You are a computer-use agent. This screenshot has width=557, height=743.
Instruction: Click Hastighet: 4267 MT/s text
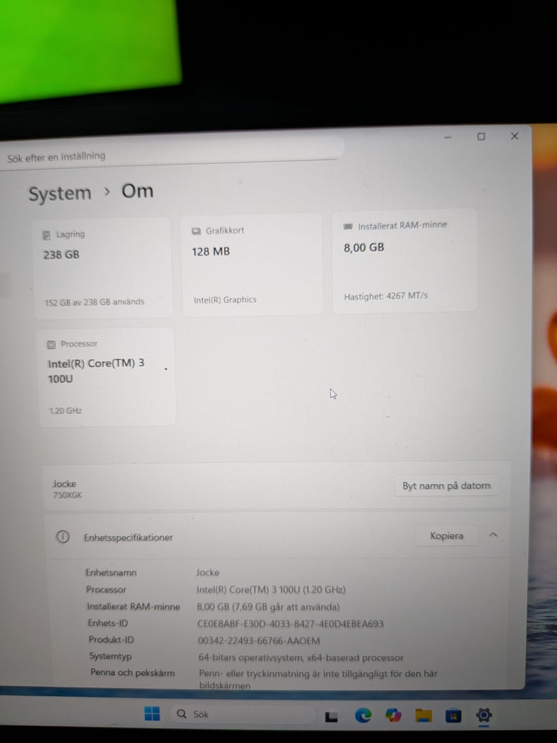tap(386, 296)
